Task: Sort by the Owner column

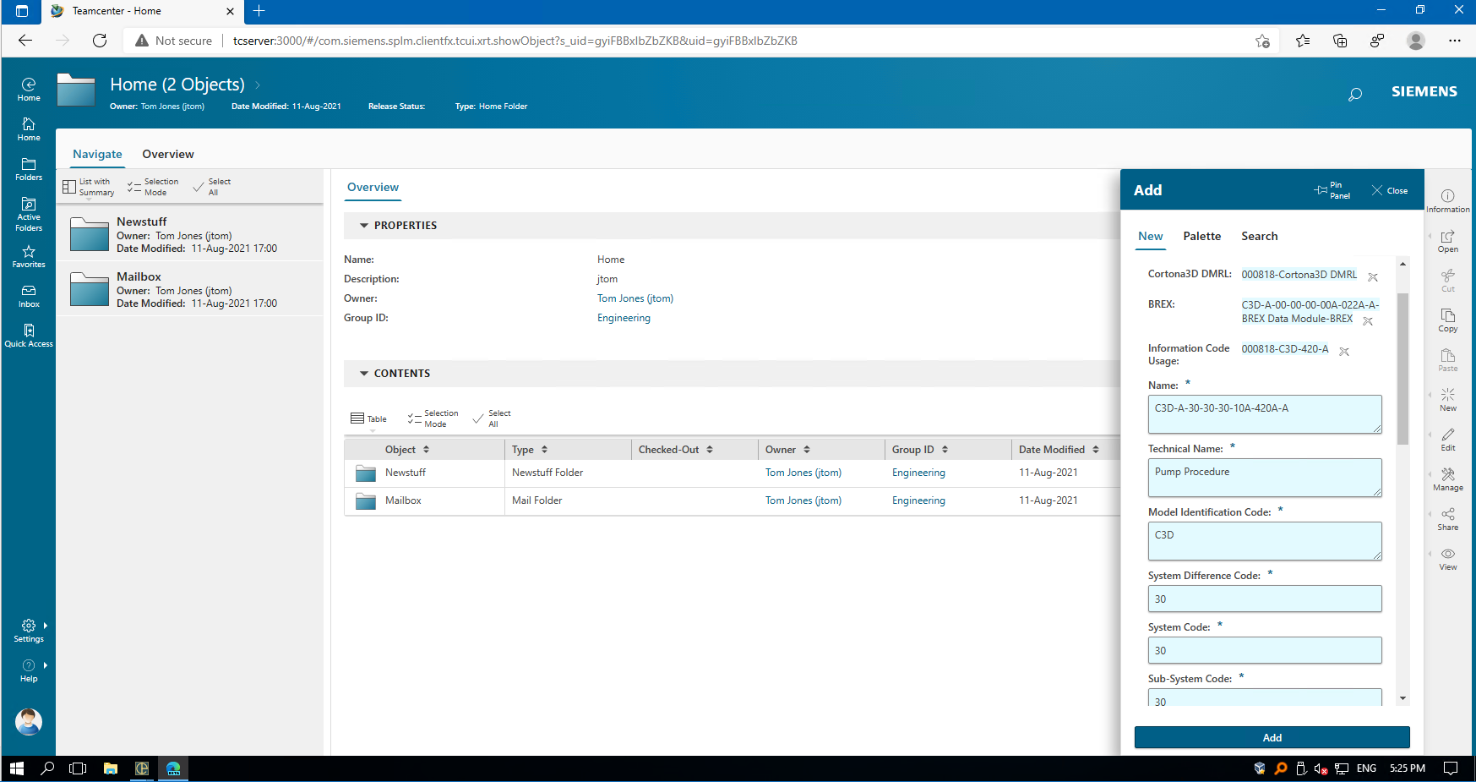Action: (807, 450)
